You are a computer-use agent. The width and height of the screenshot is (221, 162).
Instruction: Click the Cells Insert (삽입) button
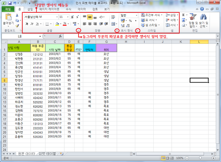click(172, 15)
